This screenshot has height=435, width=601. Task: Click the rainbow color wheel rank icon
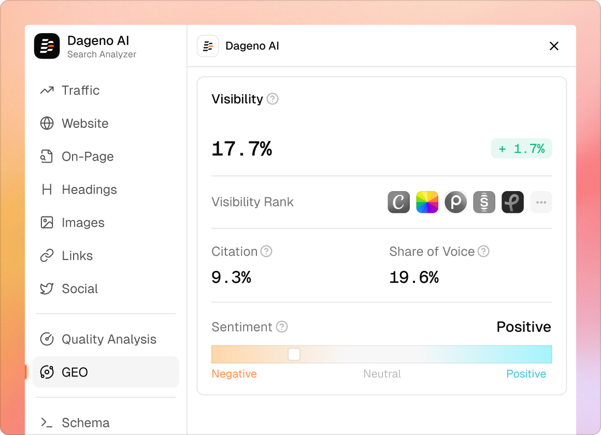(x=427, y=202)
